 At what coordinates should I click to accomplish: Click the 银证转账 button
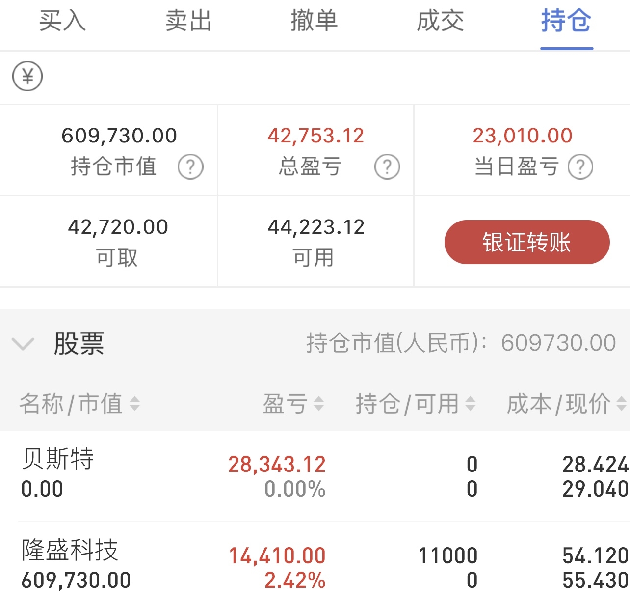[527, 242]
